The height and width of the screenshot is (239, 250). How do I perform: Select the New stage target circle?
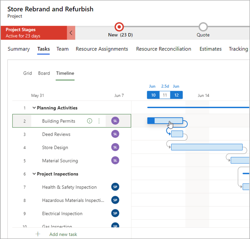[x=119, y=27]
